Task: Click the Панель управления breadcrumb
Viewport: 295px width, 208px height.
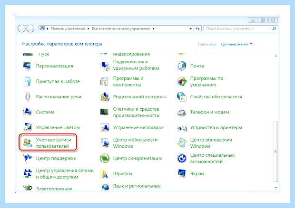Action: [68, 28]
